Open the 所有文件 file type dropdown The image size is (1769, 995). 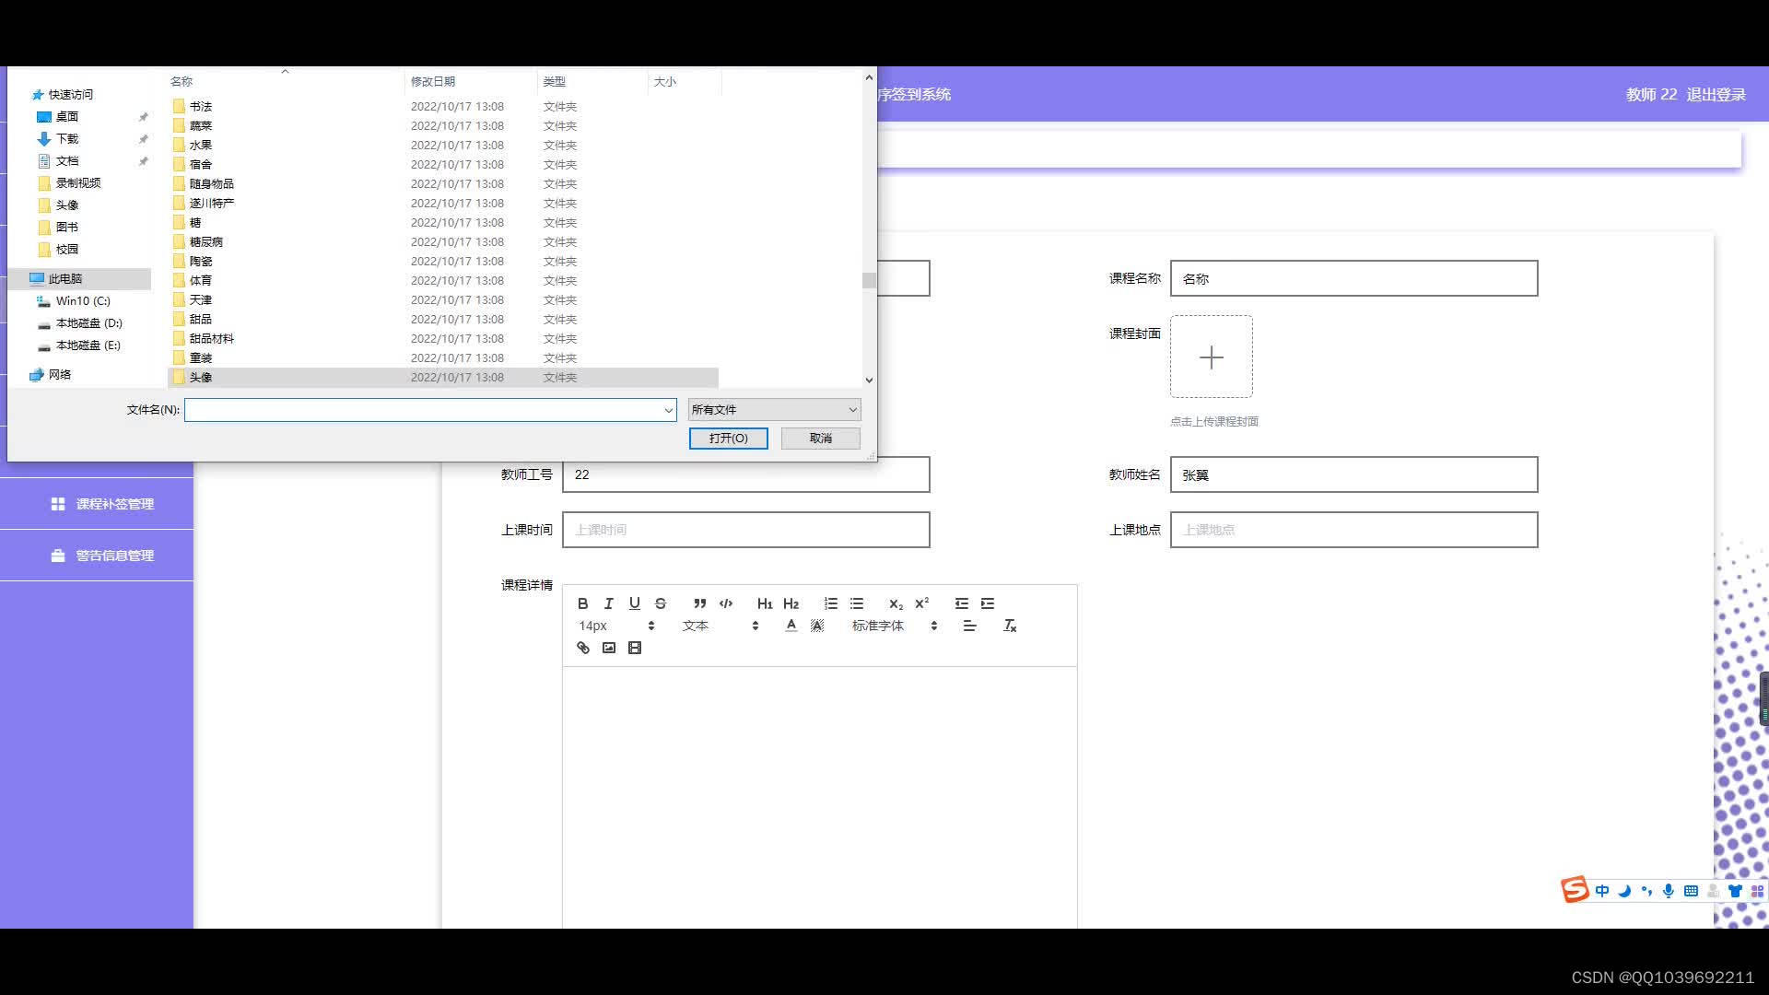click(774, 410)
